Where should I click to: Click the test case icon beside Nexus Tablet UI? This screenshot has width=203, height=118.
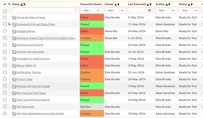(x=14, y=66)
